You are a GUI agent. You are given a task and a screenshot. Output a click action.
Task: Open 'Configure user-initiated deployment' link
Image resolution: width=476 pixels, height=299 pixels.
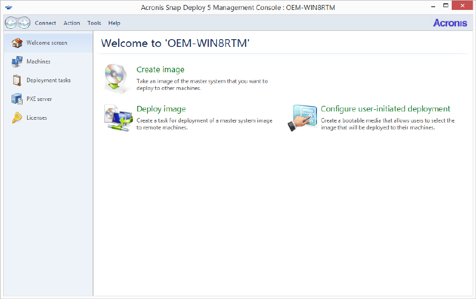[x=385, y=109]
